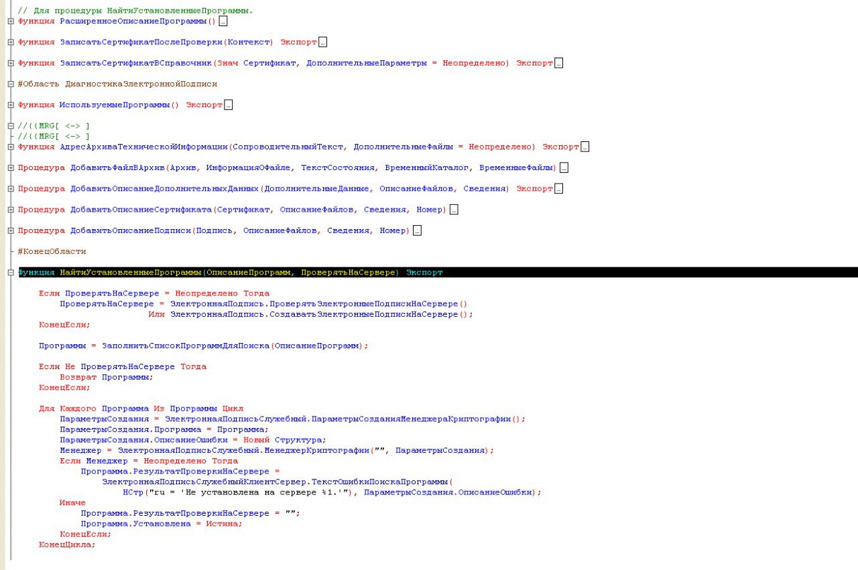The width and height of the screenshot is (858, 570).
Task: Click ellipsis box after ЗаписатьСертификатПослеПроверки Экспорт
Action: coord(322,42)
